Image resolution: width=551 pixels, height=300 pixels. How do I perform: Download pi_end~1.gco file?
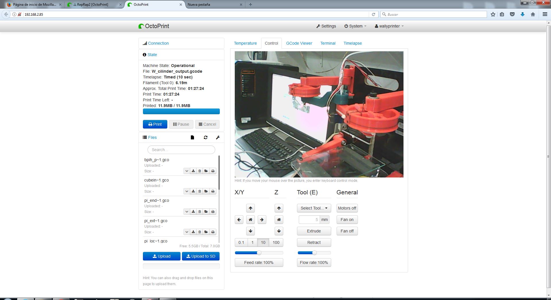(x=193, y=212)
